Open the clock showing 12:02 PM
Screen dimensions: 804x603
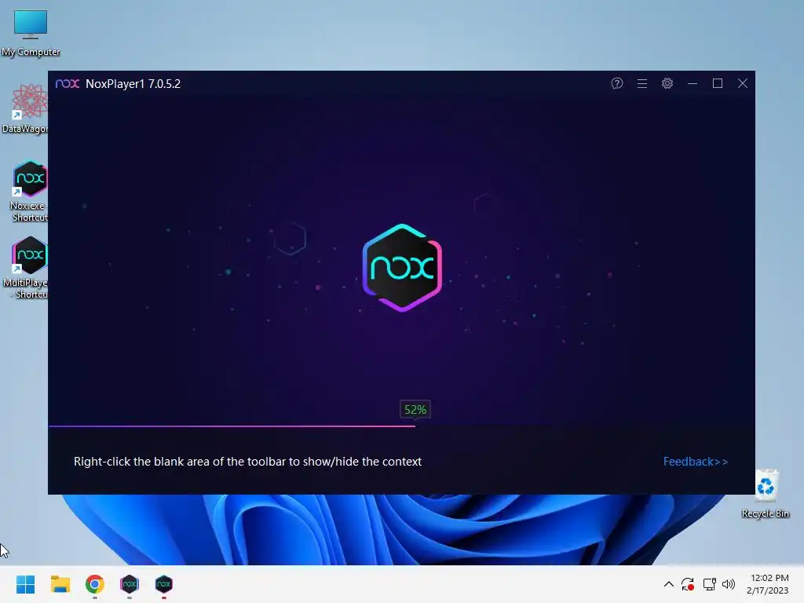point(768,584)
